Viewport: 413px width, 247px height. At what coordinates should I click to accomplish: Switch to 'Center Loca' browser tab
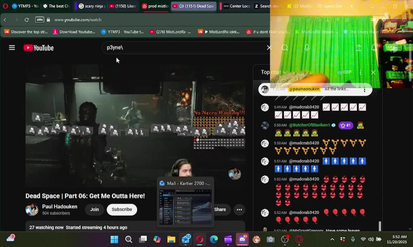pyautogui.click(x=236, y=6)
